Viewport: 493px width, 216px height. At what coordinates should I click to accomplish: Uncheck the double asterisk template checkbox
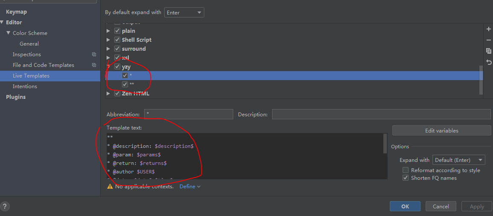pyautogui.click(x=125, y=84)
